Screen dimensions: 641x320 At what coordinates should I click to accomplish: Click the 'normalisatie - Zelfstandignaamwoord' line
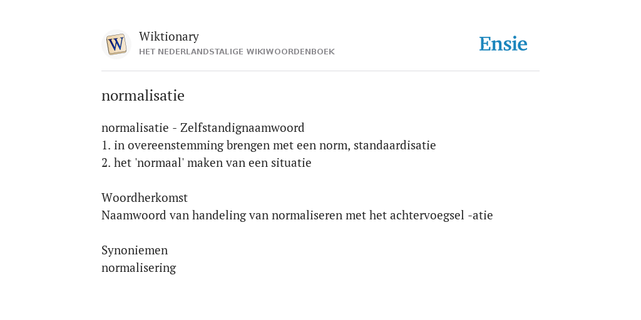point(203,127)
